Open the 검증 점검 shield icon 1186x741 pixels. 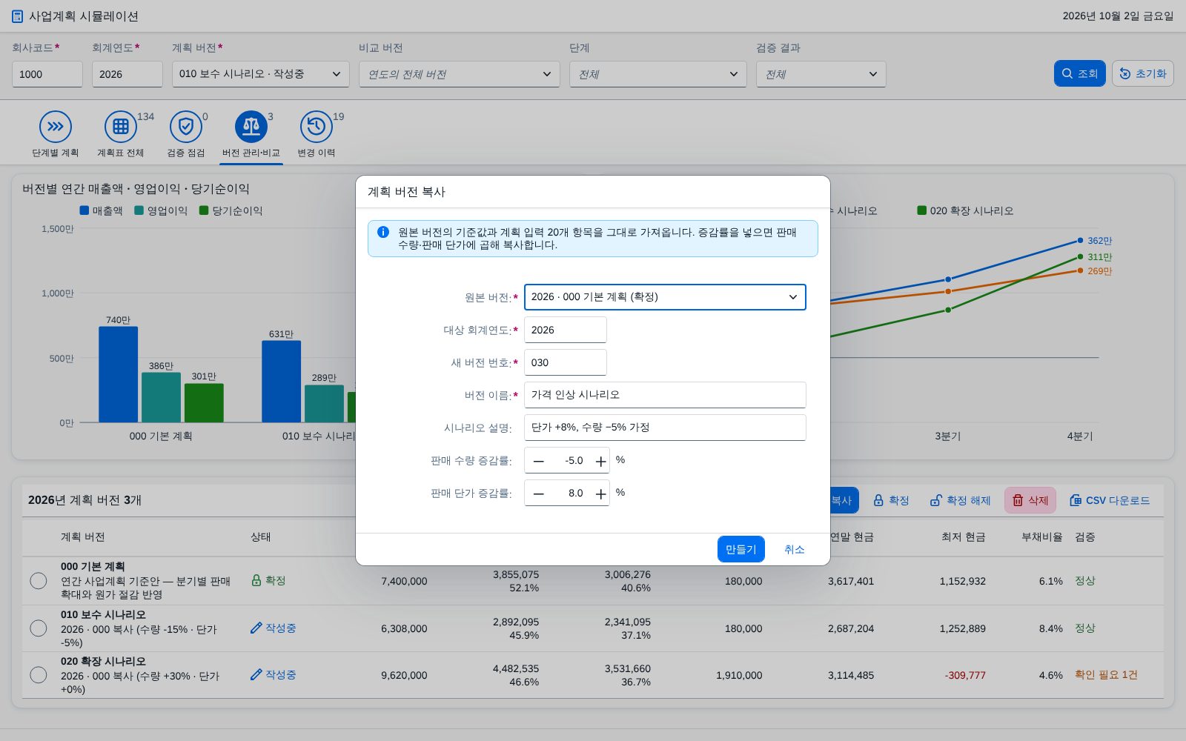coord(186,127)
